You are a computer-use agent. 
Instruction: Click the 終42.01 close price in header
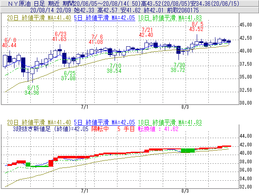click(x=154, y=10)
